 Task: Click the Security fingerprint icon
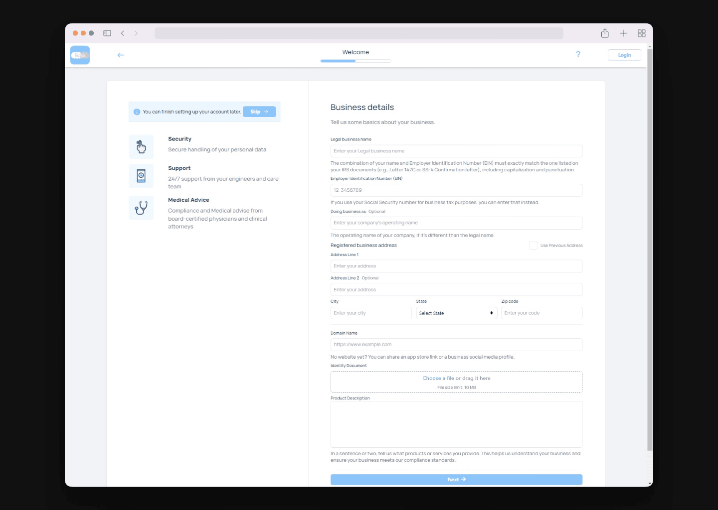tap(141, 146)
